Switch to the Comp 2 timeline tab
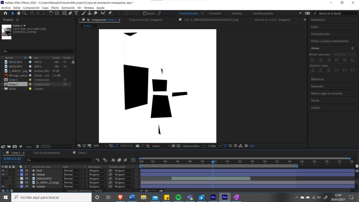This screenshot has height=202, width=359. click(82, 153)
